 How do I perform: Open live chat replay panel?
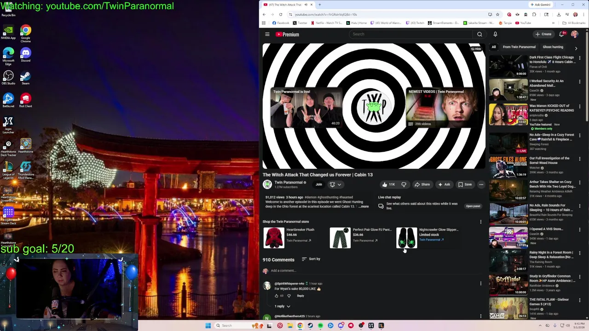point(473,206)
